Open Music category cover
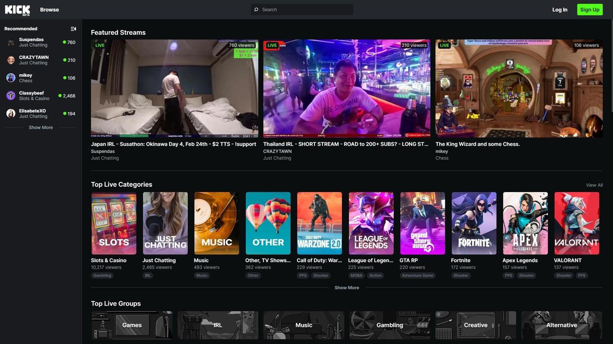Screen dimensions: 613x344 click(216, 223)
